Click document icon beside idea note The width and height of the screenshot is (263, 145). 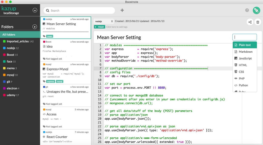44,46
